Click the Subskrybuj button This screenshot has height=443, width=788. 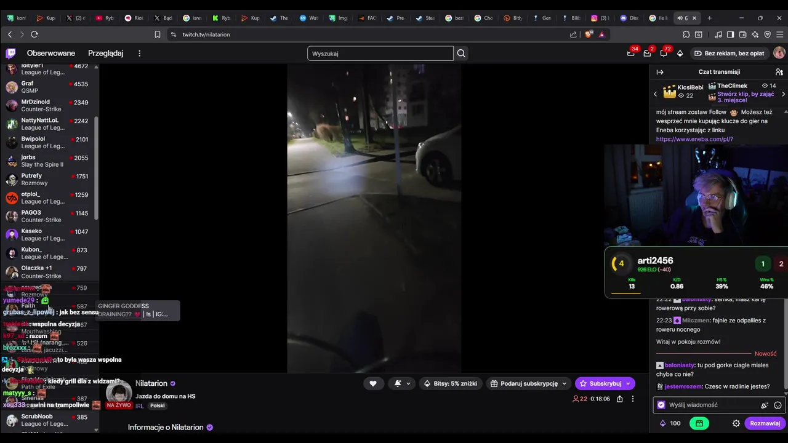pyautogui.click(x=605, y=383)
